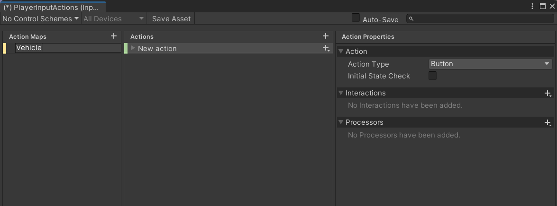Add a new action with plus icon
The image size is (557, 206).
pos(325,36)
